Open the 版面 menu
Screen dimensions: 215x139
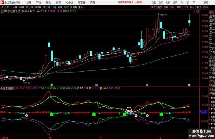(161, 2)
